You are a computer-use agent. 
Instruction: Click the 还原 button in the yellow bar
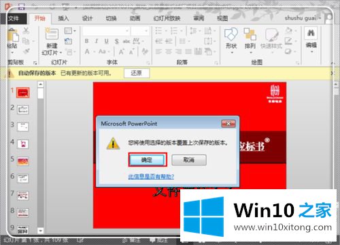click(137, 73)
